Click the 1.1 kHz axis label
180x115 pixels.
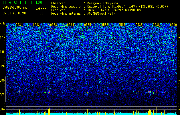tap(3, 37)
